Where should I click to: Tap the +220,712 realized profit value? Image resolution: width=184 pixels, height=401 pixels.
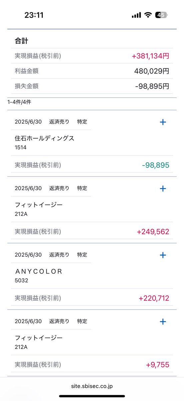point(154,298)
